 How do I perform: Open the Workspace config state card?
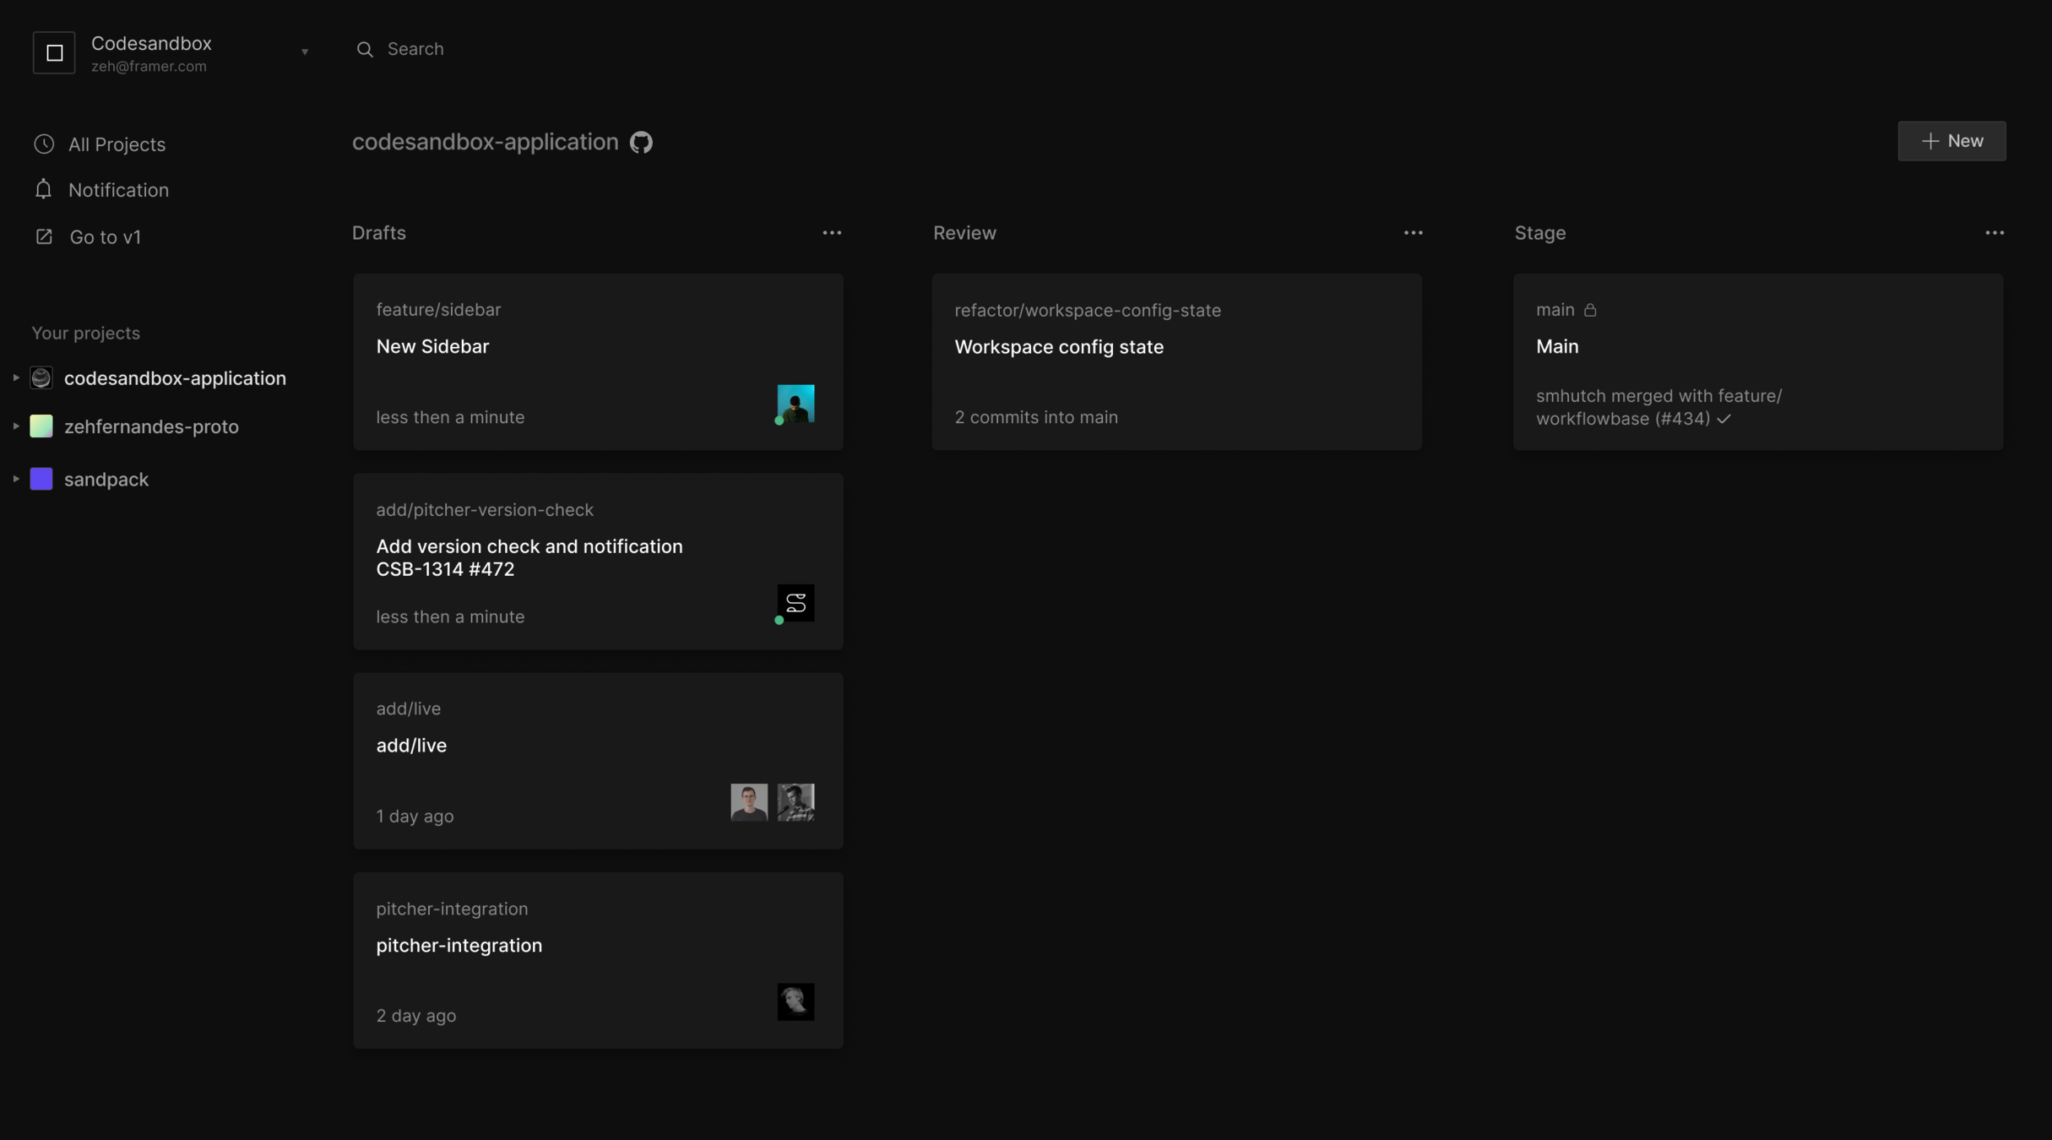pyautogui.click(x=1176, y=361)
